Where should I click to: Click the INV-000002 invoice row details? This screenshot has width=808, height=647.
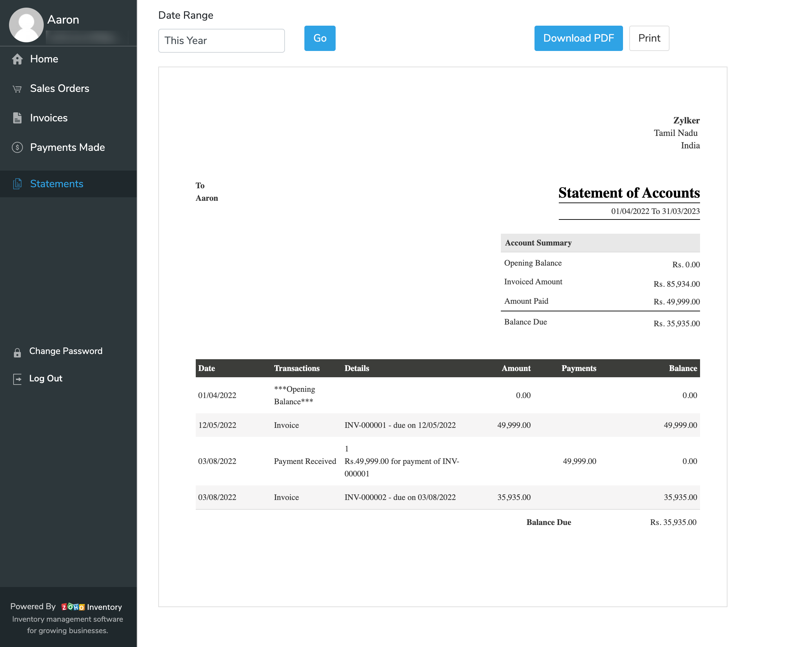(x=400, y=497)
